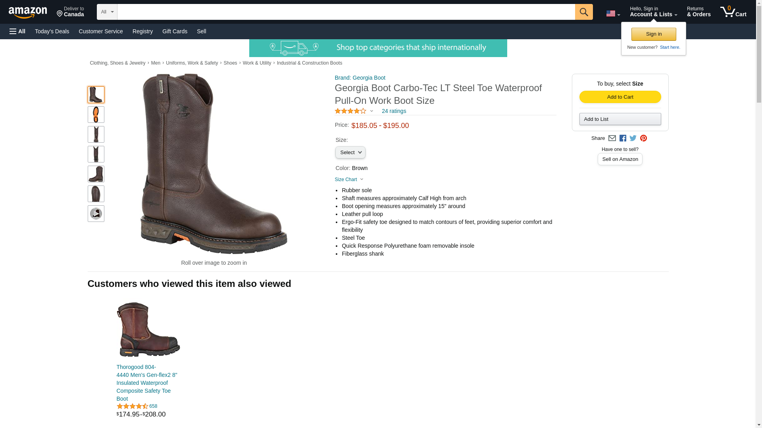Open Gift Cards in navigation bar
This screenshot has width=762, height=428.
[x=175, y=31]
